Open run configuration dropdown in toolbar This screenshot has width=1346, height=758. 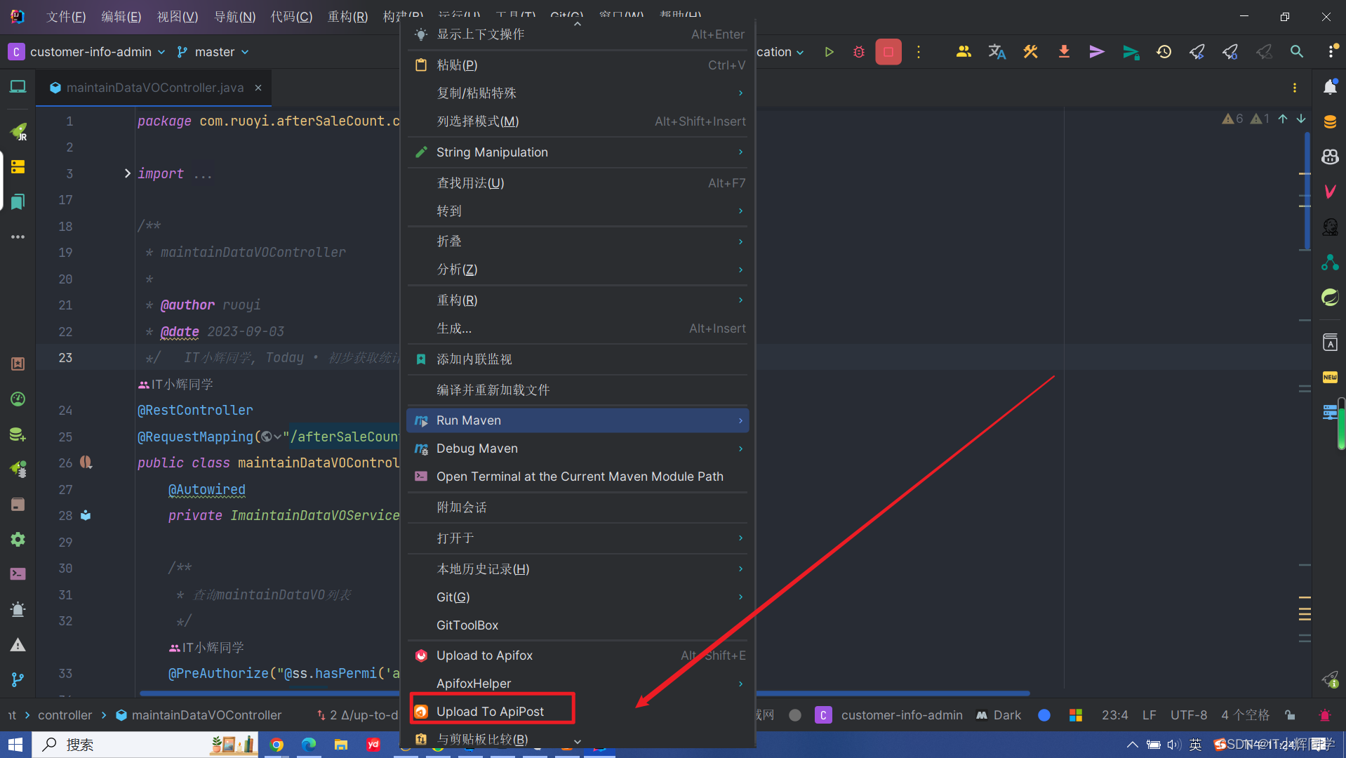click(x=780, y=52)
